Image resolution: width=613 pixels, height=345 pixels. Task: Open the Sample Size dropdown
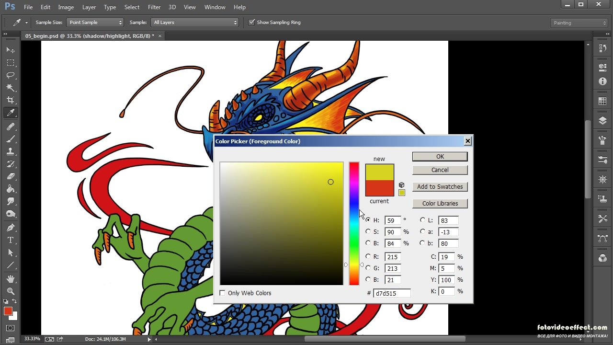(x=95, y=23)
